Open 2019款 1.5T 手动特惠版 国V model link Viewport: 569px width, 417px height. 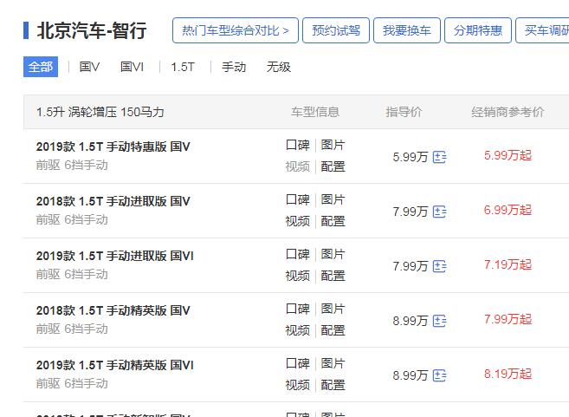pos(113,147)
